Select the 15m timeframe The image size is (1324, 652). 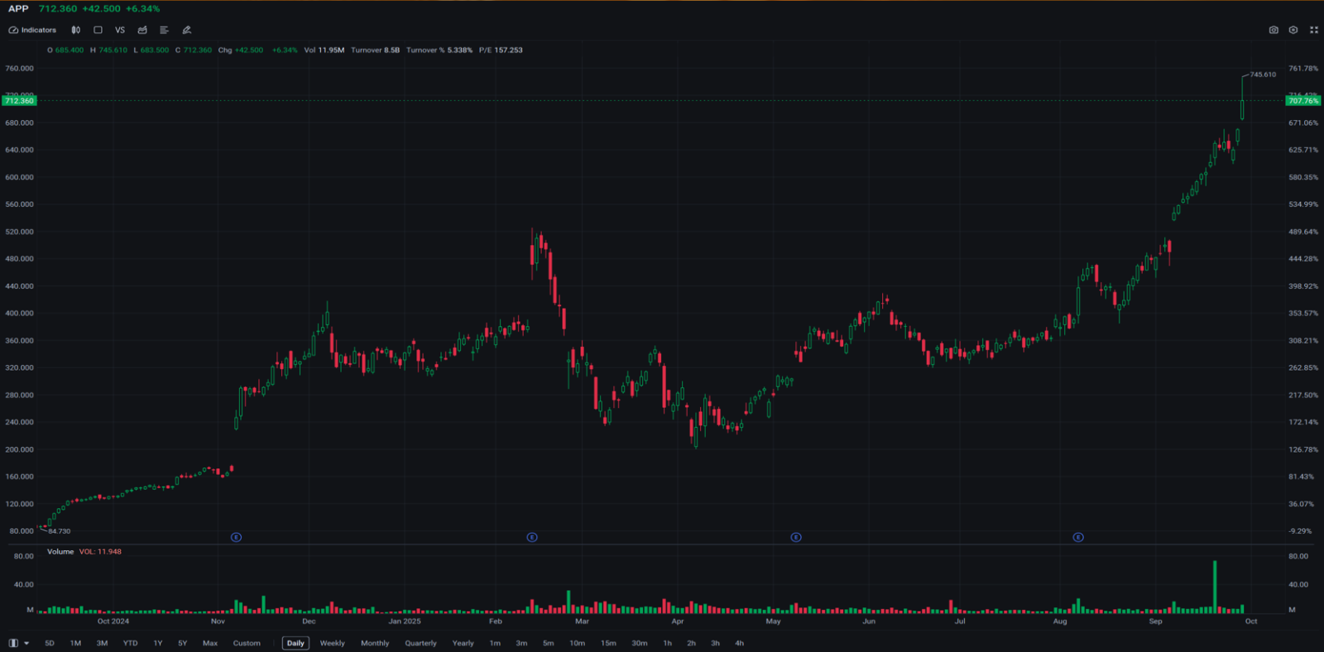point(608,643)
